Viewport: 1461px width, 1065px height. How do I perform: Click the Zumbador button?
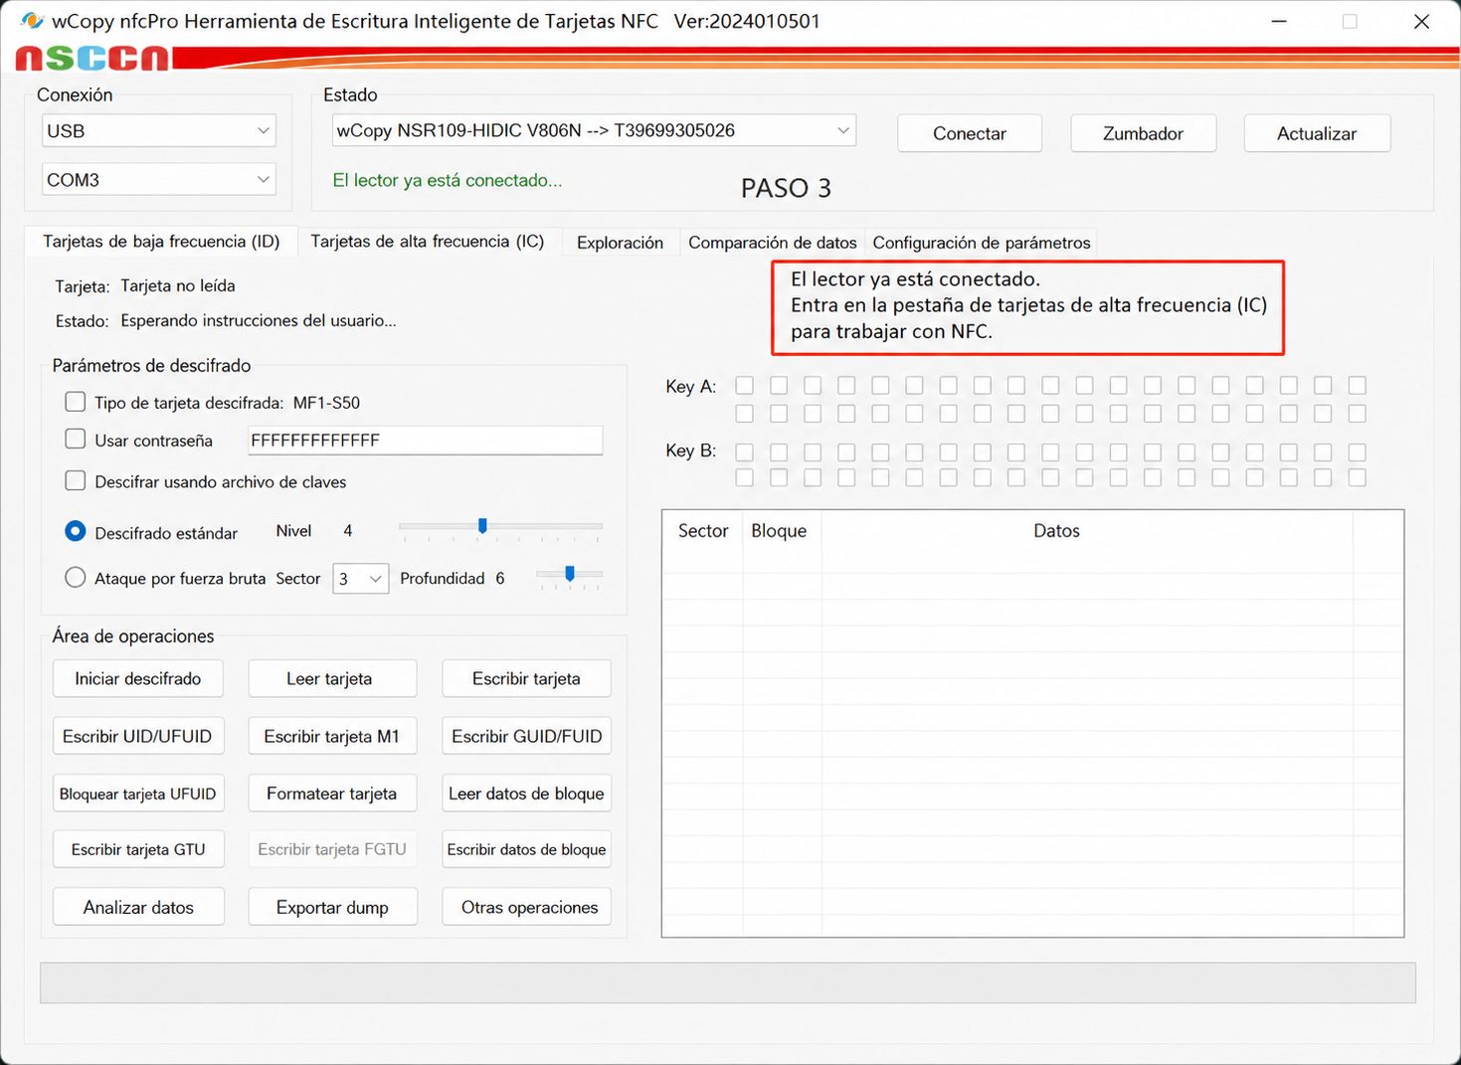(x=1144, y=133)
